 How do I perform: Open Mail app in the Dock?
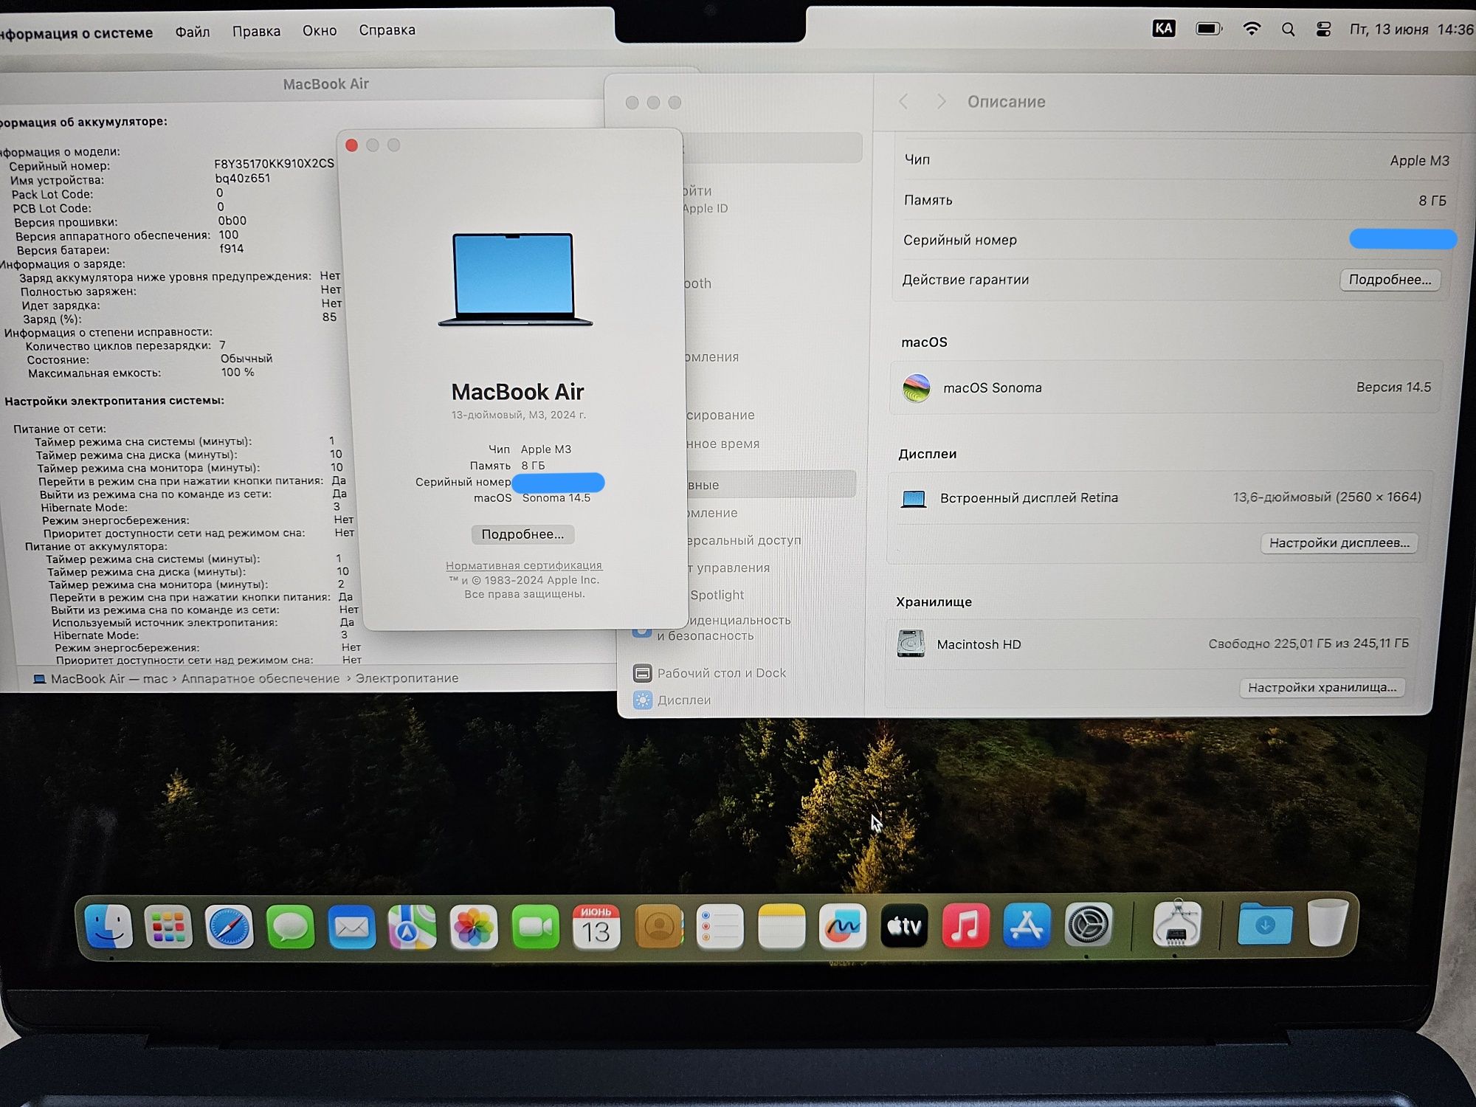coord(352,926)
